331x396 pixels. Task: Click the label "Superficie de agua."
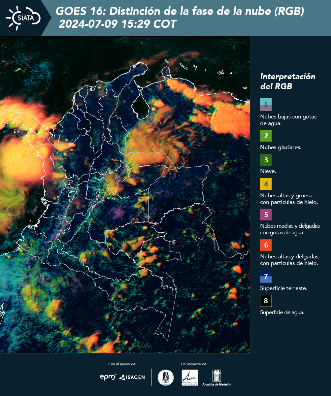click(282, 313)
